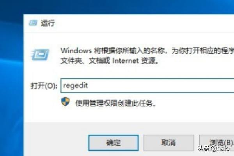
Task: Confirm with the 确定 button
Action: click(113, 143)
